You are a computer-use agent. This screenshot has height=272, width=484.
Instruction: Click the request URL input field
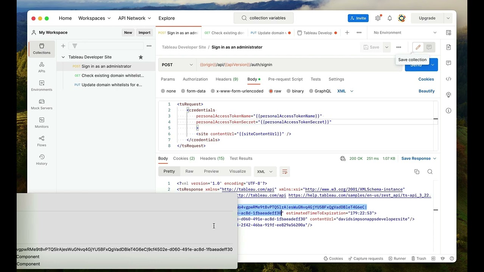click(x=299, y=65)
